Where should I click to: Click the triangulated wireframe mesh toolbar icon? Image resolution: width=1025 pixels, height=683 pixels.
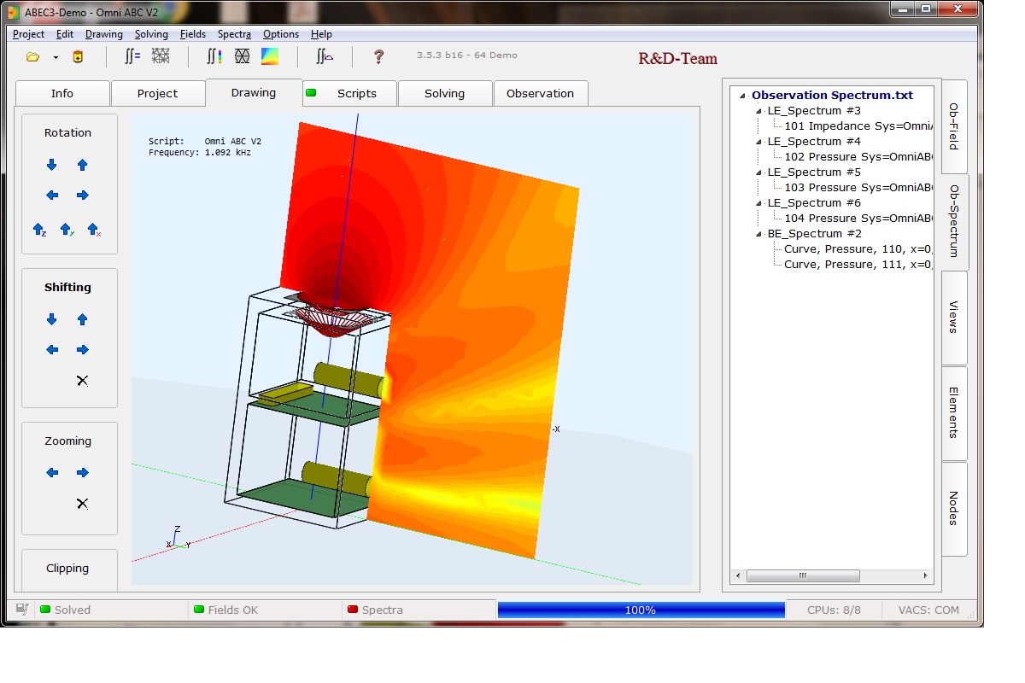coord(242,56)
